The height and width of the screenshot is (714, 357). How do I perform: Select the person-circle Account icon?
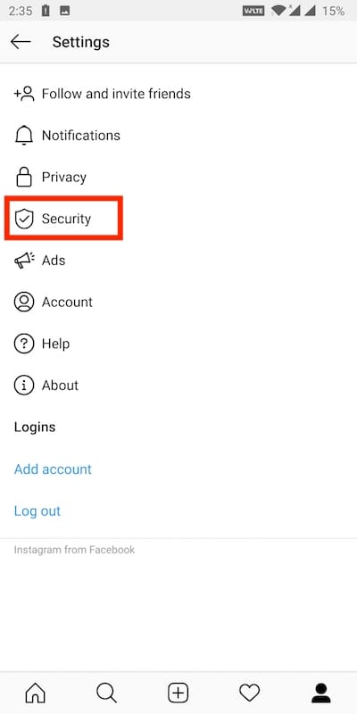point(24,302)
